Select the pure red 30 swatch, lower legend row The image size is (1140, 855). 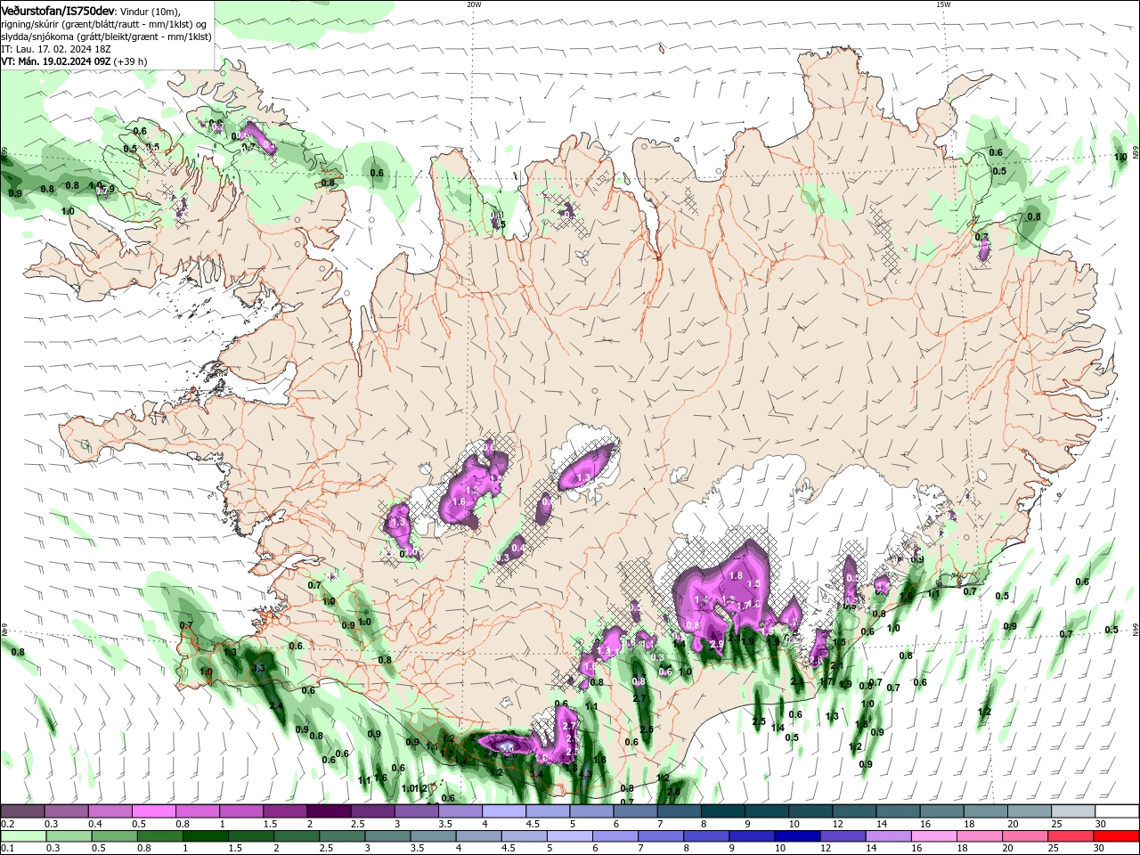point(1117,836)
